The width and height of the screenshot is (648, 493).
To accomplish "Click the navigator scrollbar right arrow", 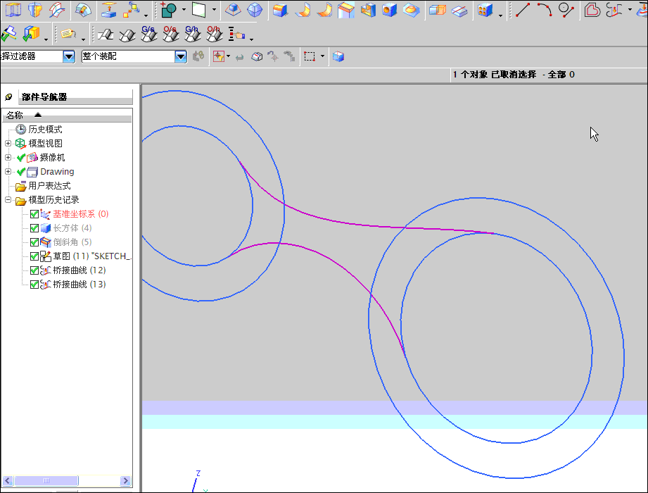I will click(x=126, y=480).
